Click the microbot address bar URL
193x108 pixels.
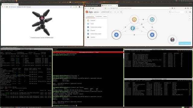[24, 7]
